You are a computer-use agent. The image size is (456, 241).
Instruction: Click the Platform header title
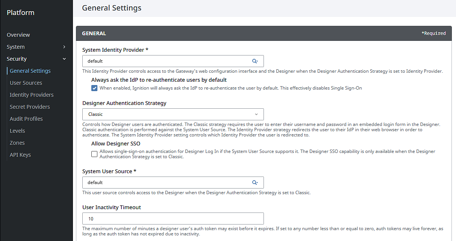pos(21,13)
